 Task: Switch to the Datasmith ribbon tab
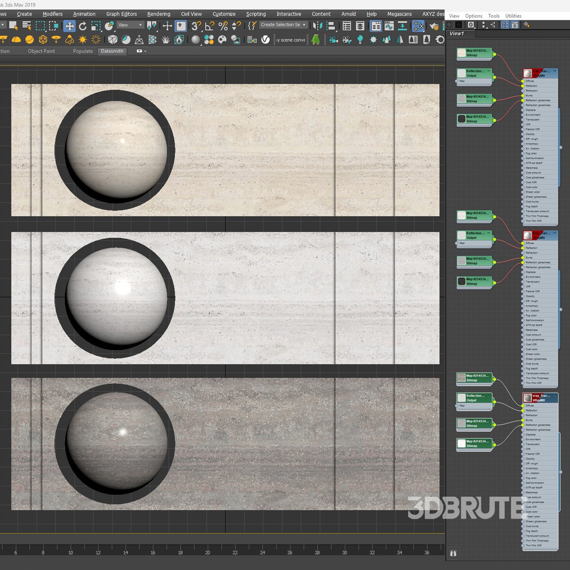click(x=112, y=51)
